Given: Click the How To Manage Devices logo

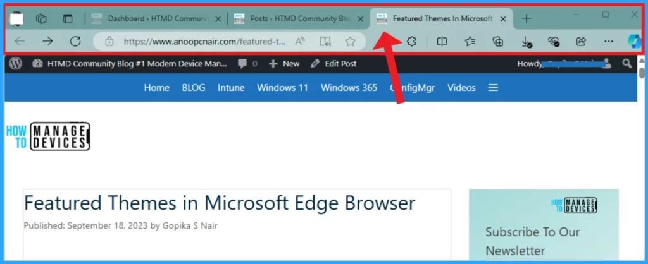Looking at the screenshot, I should [48, 136].
